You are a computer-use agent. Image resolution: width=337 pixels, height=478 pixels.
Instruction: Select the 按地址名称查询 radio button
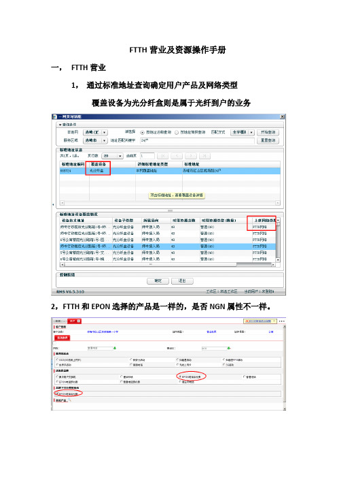(142, 133)
